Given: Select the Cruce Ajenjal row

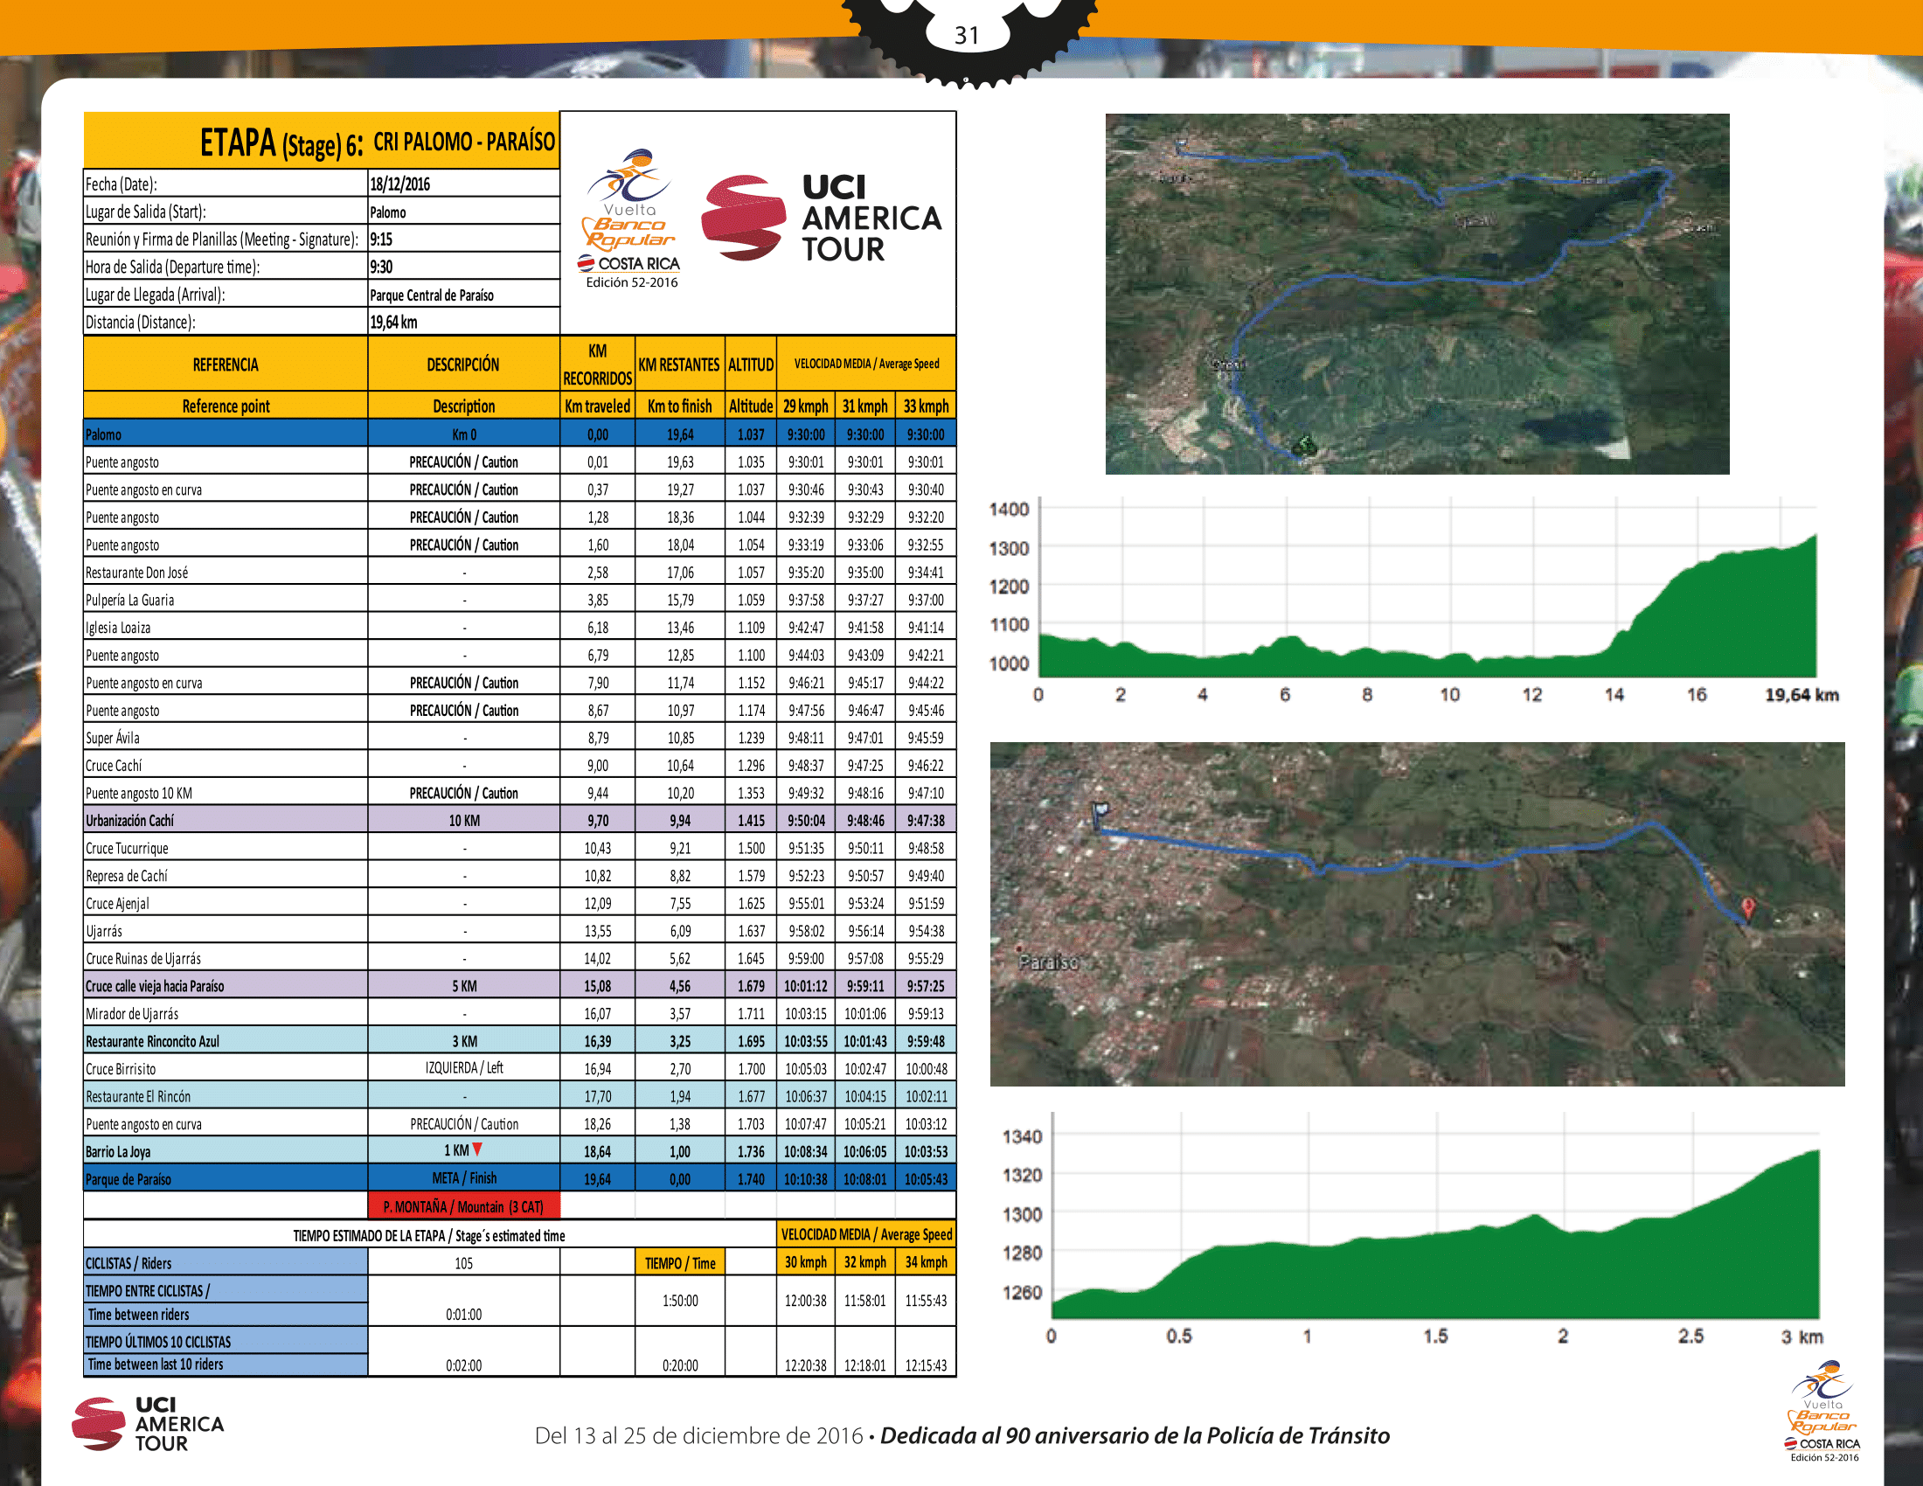Looking at the screenshot, I should (519, 903).
